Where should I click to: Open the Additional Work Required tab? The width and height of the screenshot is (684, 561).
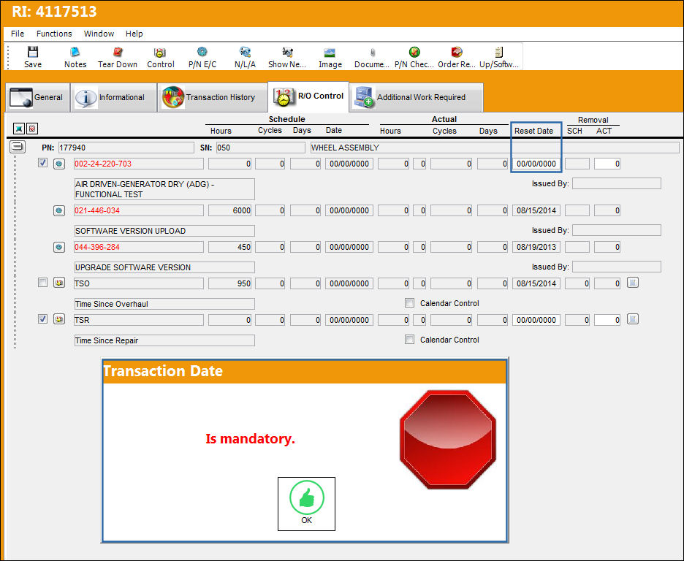[x=416, y=97]
